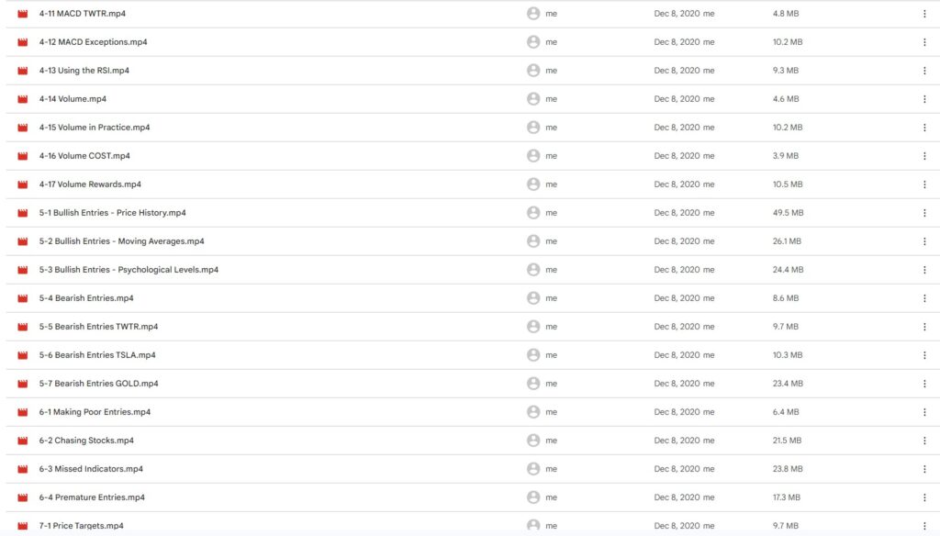This screenshot has width=940, height=536.
Task: Select the 6-1 Making Poor Entries.mp4 file
Action: click(95, 412)
